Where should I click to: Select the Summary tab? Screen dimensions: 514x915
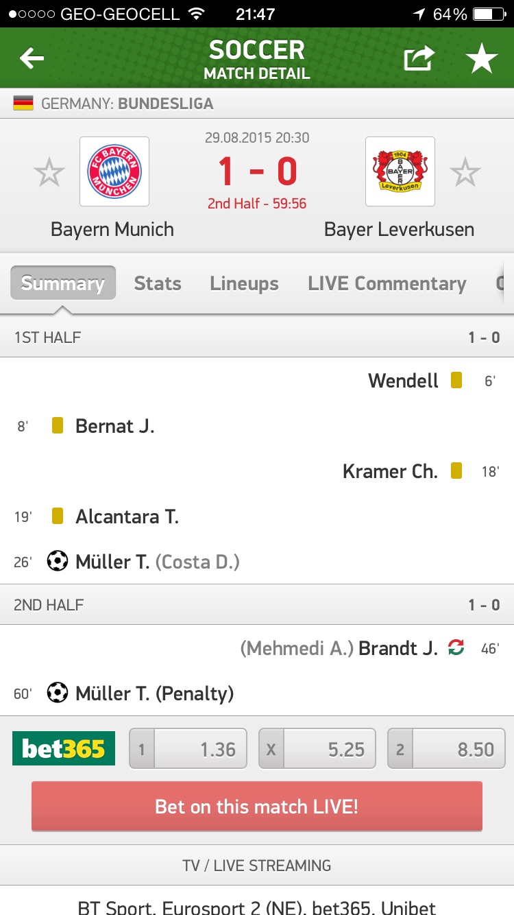point(62,283)
